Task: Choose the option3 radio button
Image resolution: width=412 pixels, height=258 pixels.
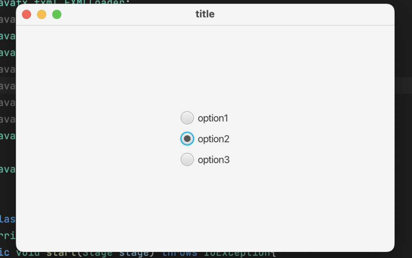Action: coord(187,160)
